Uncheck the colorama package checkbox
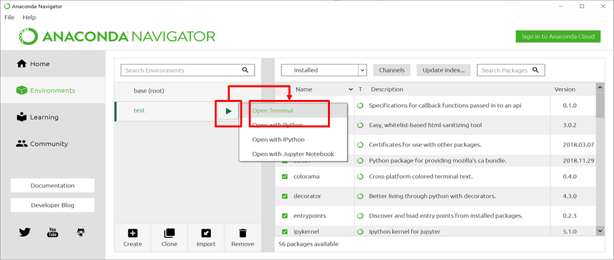This screenshot has height=260, width=614. [285, 177]
